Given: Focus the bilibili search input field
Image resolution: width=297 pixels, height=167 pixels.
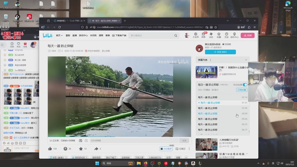Looking at the screenshot, I should 151,35.
